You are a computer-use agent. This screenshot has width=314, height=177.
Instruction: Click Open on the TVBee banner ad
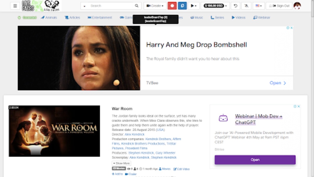coord(278,83)
